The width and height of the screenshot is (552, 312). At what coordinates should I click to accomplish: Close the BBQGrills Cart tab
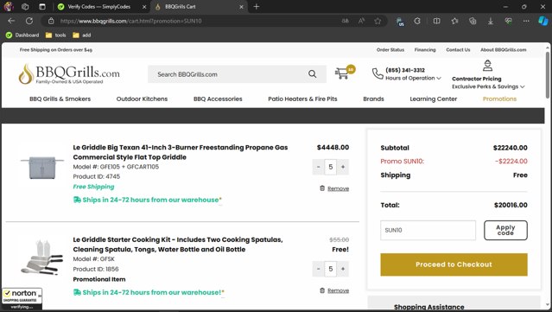(241, 7)
